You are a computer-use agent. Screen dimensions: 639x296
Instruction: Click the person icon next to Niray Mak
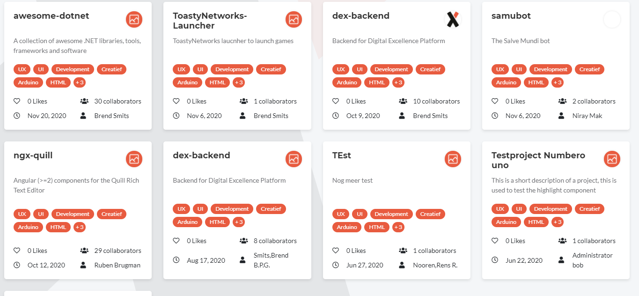(x=561, y=116)
